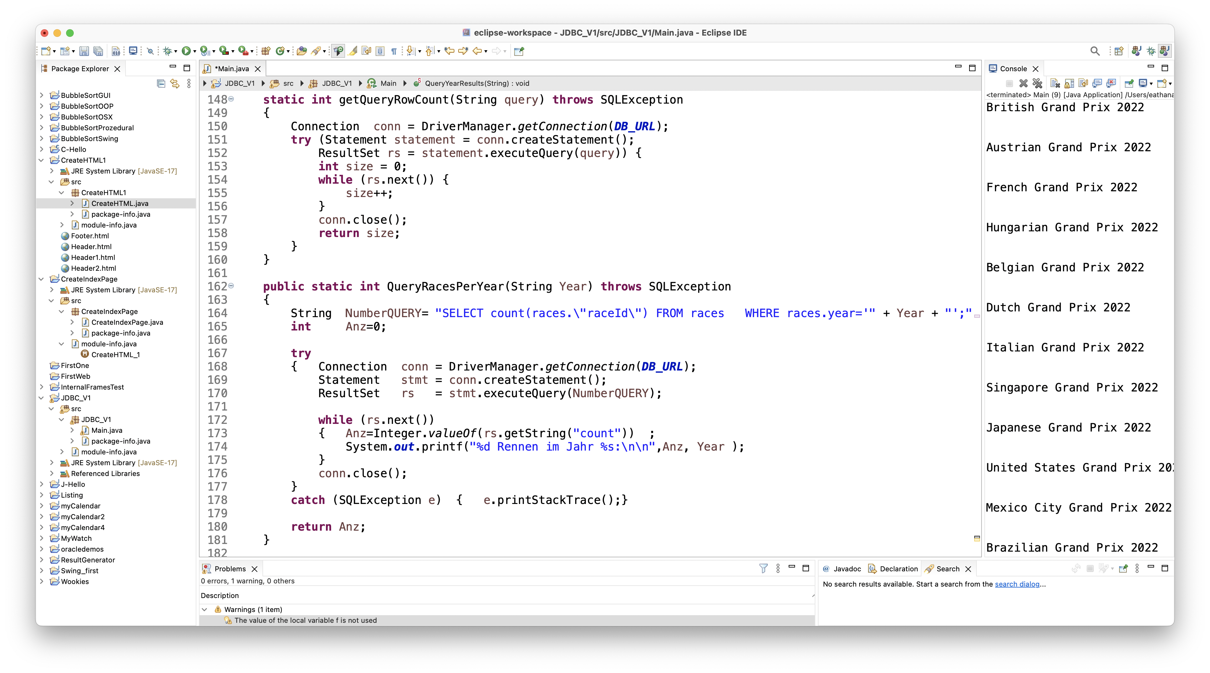Run the Main application with the Run tool
Image resolution: width=1210 pixels, height=673 pixels.
point(187,51)
